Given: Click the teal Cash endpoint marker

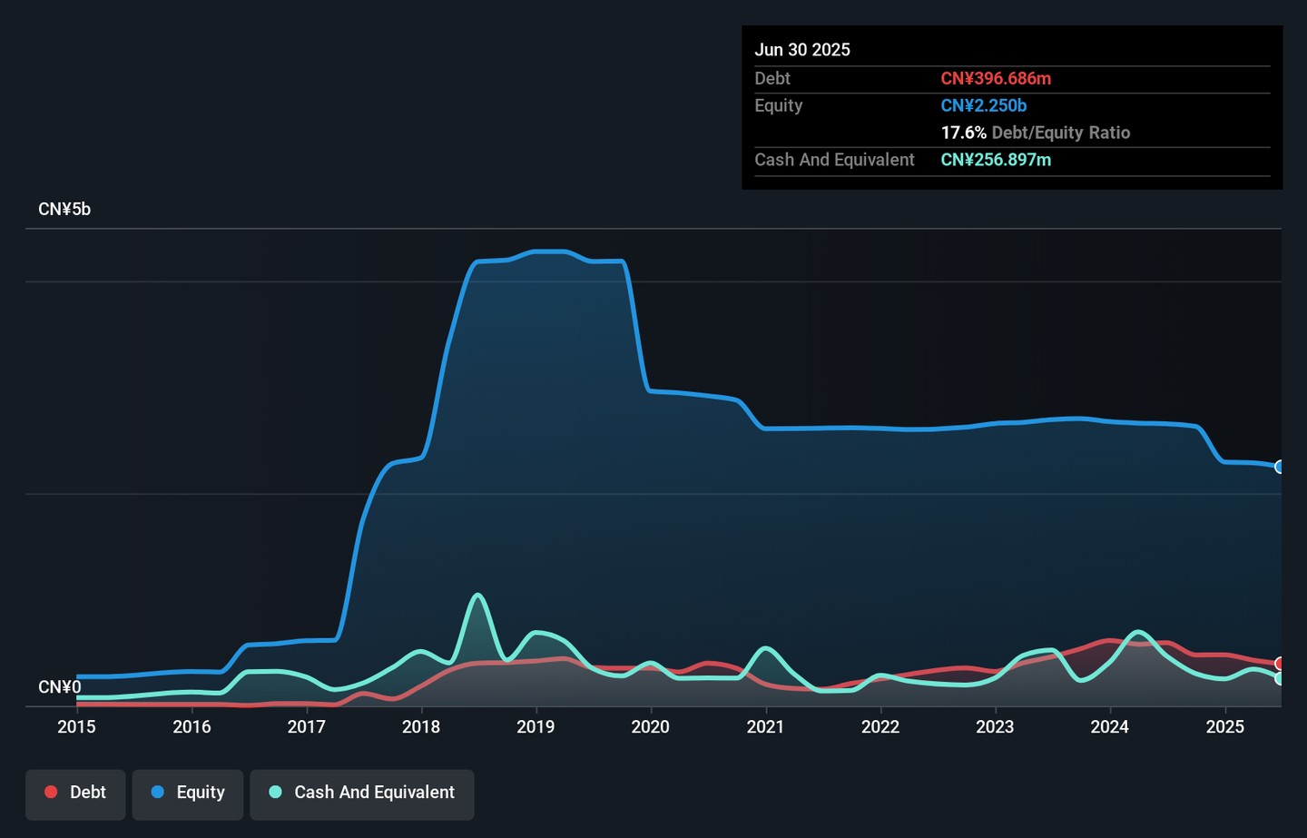Looking at the screenshot, I should (1280, 678).
